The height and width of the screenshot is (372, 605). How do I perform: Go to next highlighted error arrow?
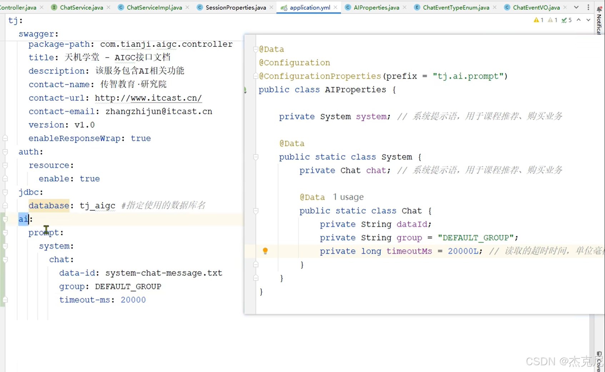point(588,20)
